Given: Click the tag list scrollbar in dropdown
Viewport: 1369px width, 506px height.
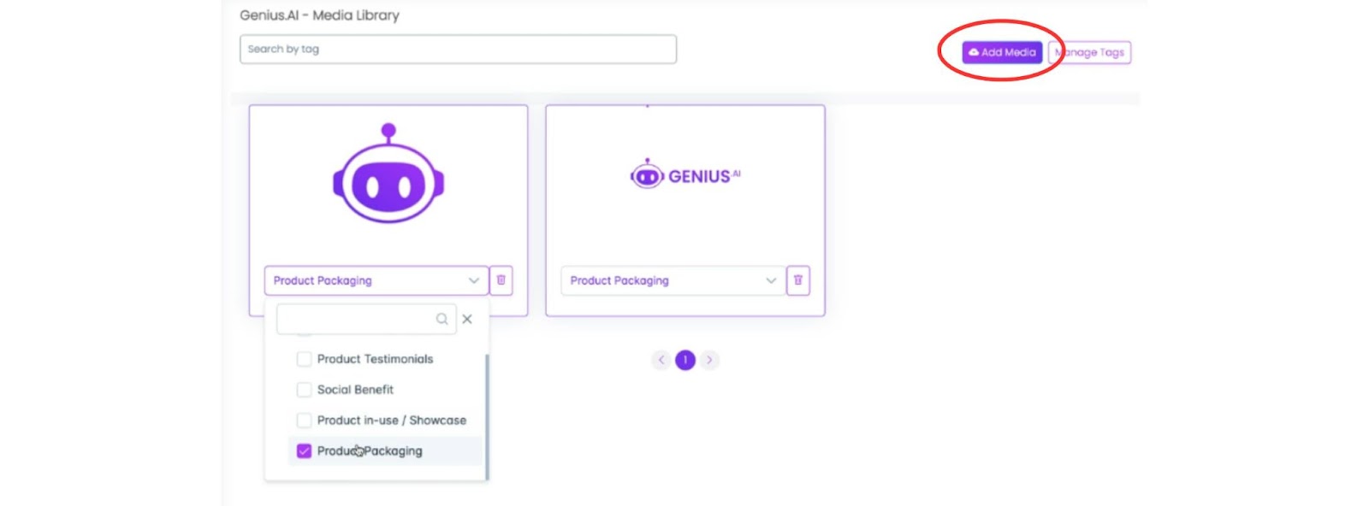Looking at the screenshot, I should click(x=487, y=417).
